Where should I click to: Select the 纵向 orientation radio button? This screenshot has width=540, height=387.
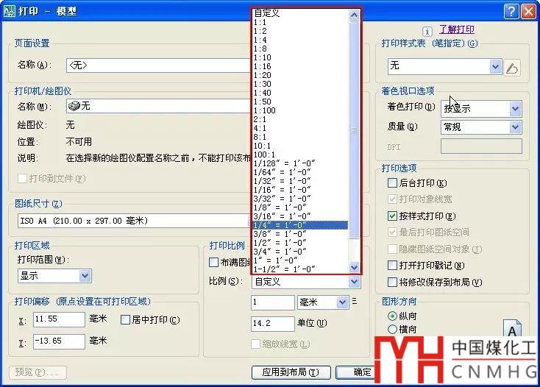(x=392, y=316)
